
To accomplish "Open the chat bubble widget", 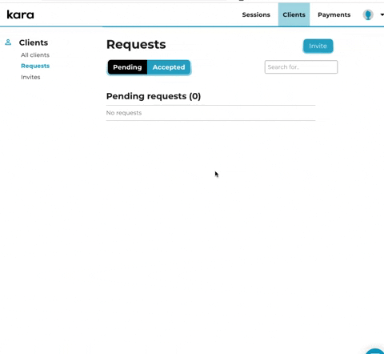I will pyautogui.click(x=376, y=351).
